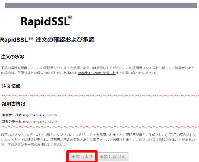Click the 注文情報 section heading
Screen dimensions: 199x162
11,86
